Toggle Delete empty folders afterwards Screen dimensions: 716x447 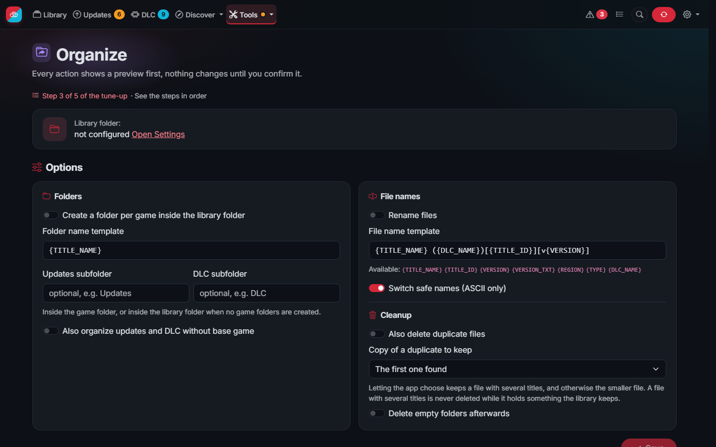(x=376, y=413)
